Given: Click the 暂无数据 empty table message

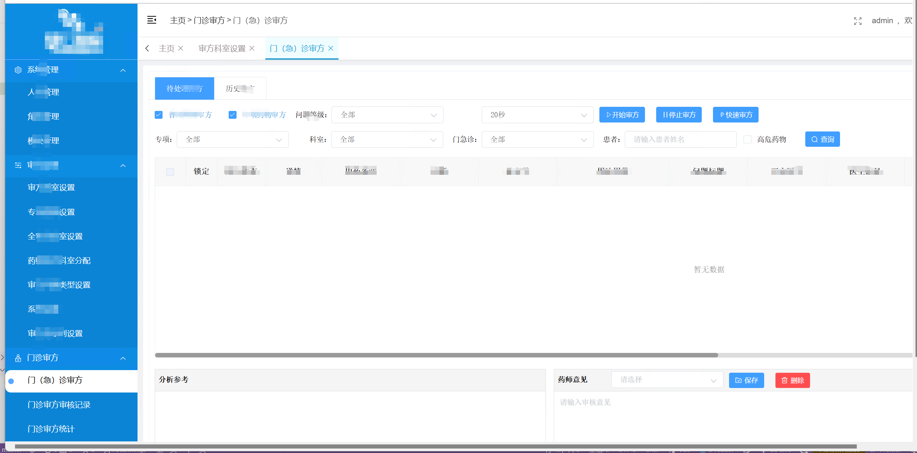Looking at the screenshot, I should click(x=709, y=269).
